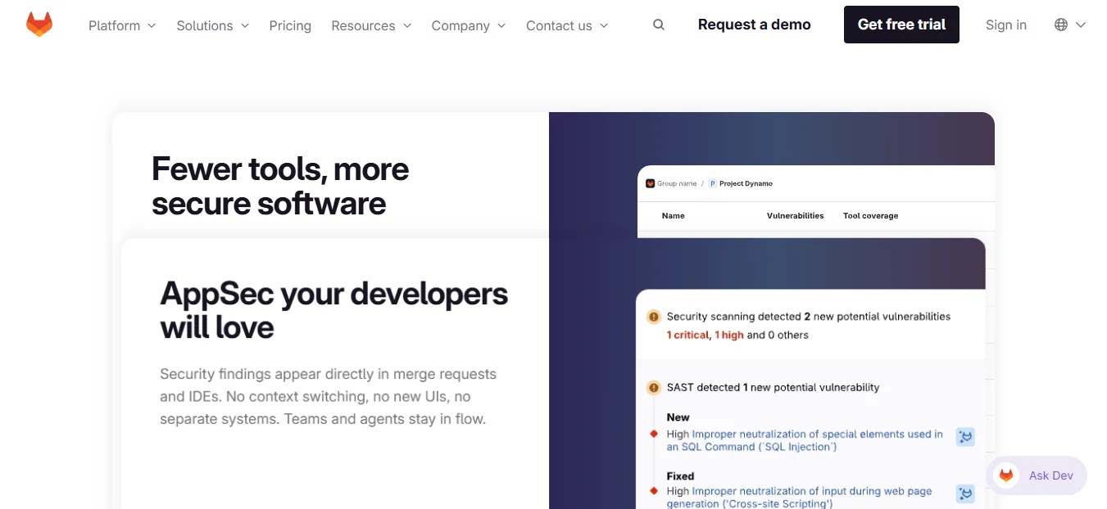Open the Company menu

[469, 25]
